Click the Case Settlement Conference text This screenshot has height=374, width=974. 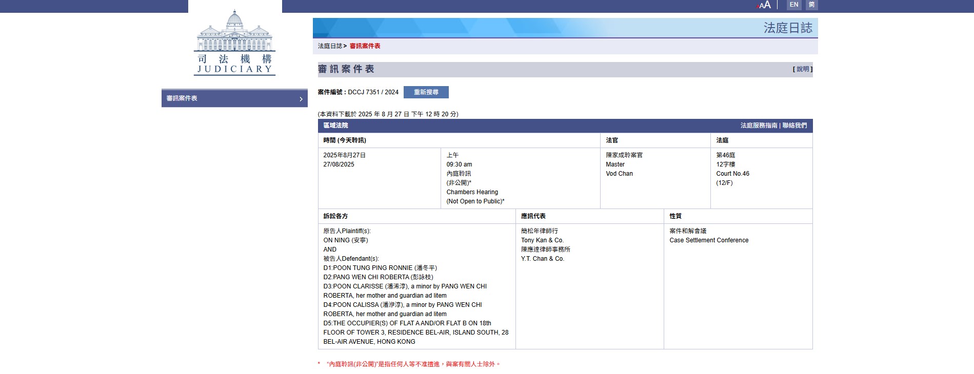pos(708,240)
